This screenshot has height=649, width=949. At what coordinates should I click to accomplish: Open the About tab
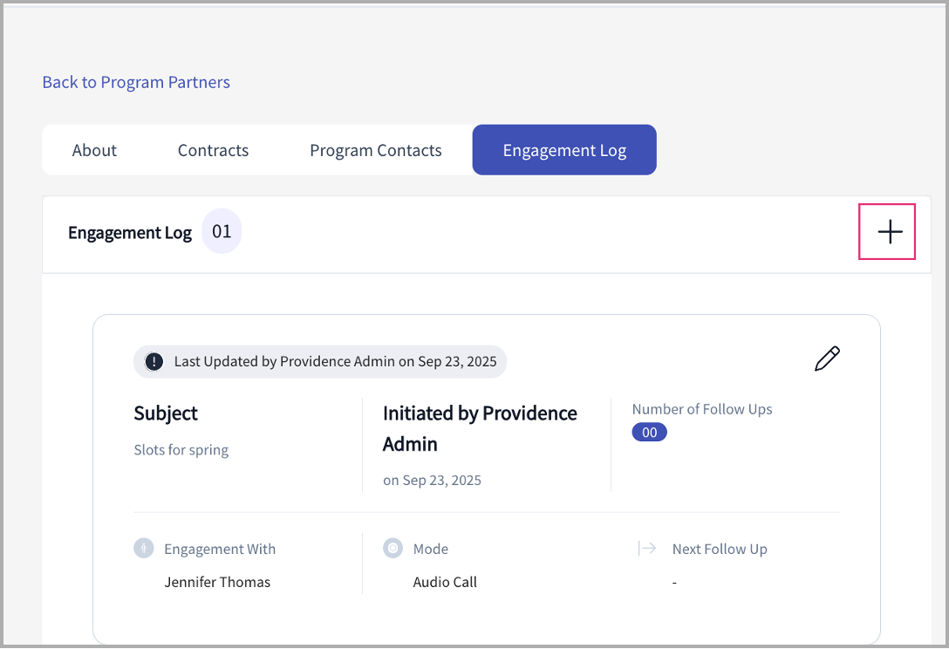click(x=94, y=150)
